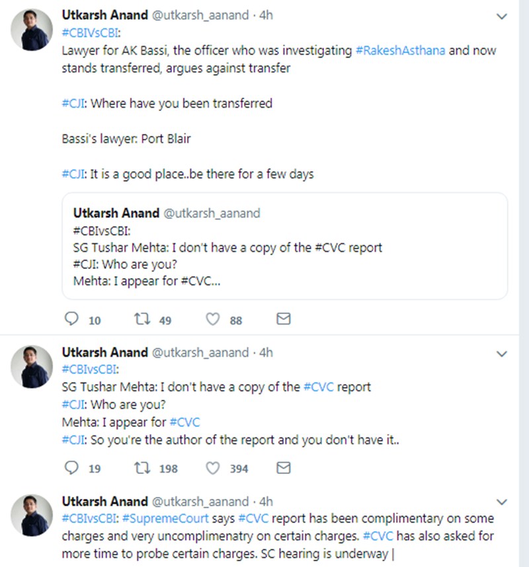Retweet the Port Blair tweet
The height and width of the screenshot is (567, 529).
tap(142, 320)
